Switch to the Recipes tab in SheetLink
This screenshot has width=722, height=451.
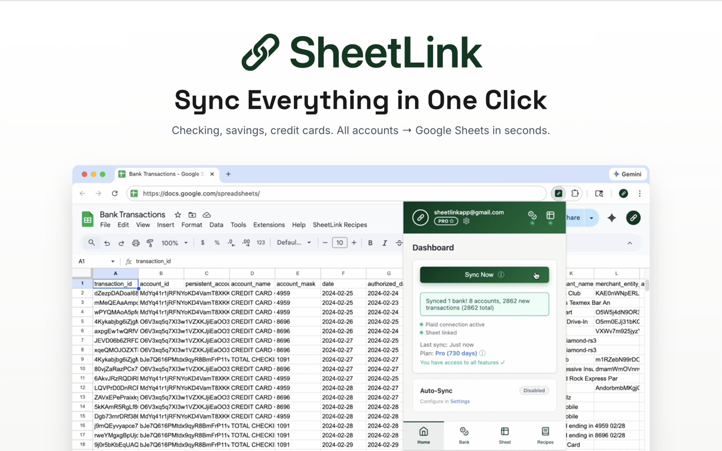click(545, 435)
